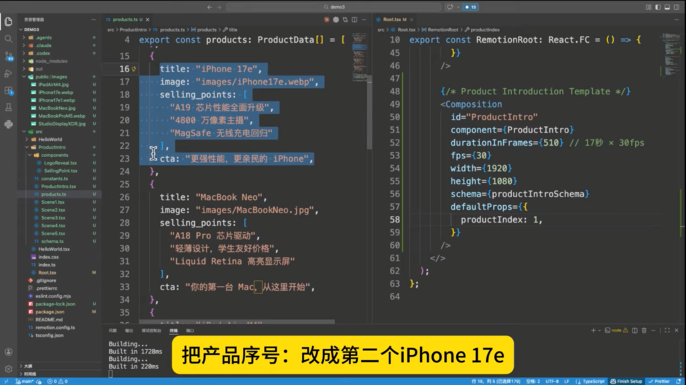Open the 端口 ports panel tab
The width and height of the screenshot is (686, 385).
[190, 330]
